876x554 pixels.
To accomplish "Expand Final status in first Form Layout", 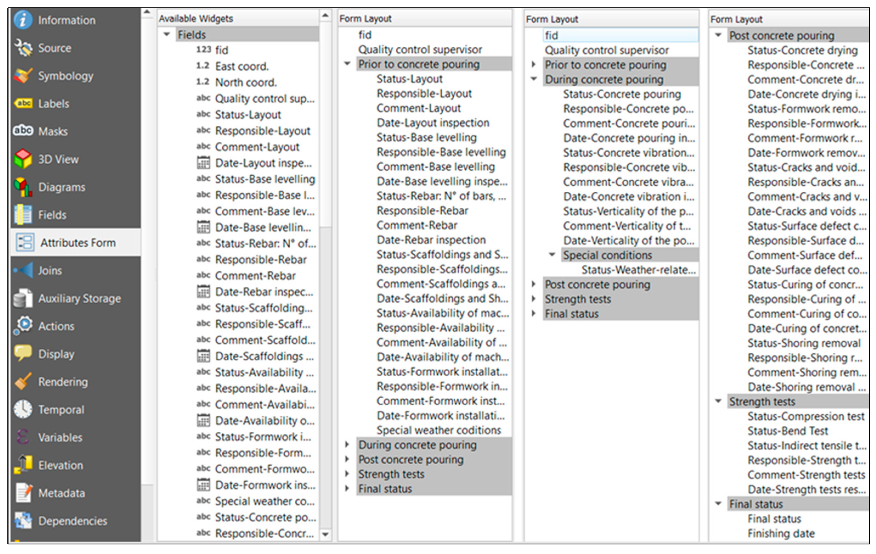I will [x=347, y=488].
